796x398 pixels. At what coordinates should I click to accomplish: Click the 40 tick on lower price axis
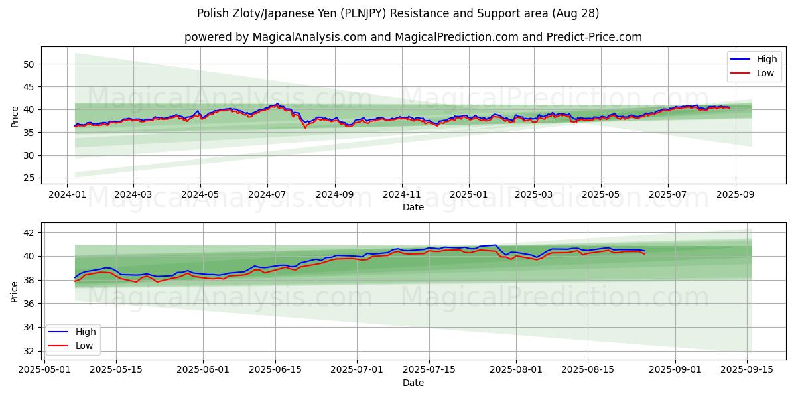click(30, 256)
